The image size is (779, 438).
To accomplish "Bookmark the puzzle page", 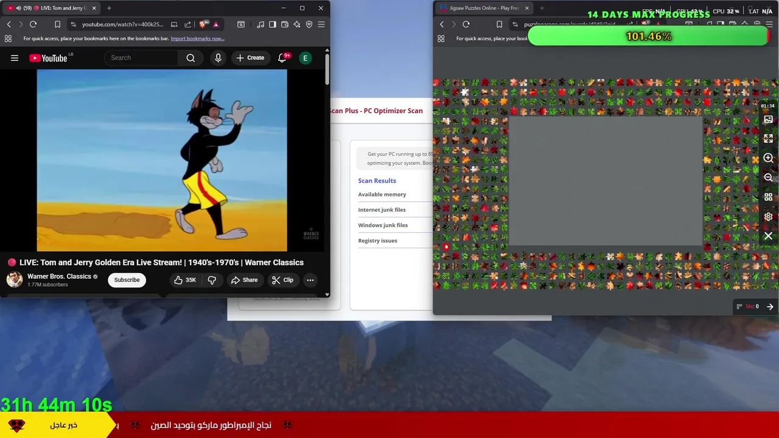I will (x=499, y=24).
